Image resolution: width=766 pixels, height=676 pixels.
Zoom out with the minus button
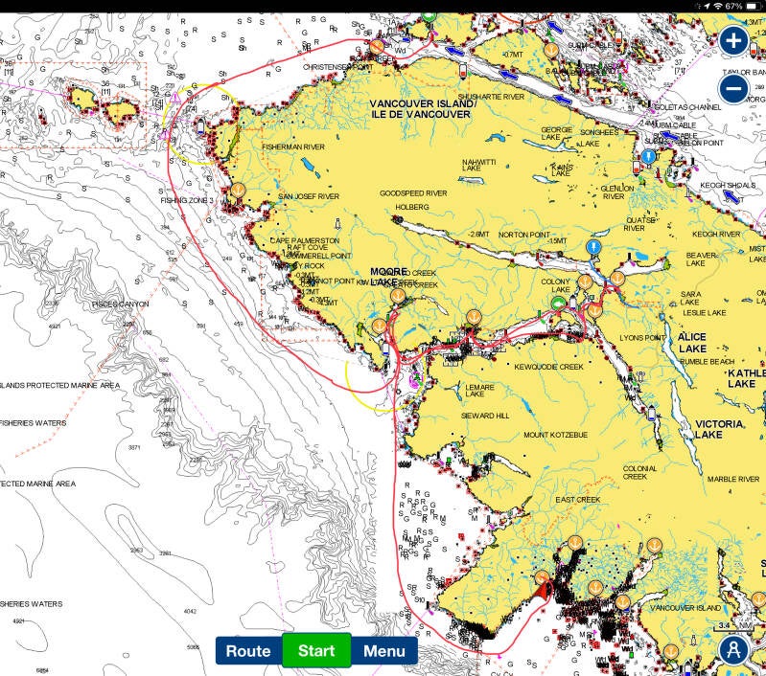click(x=733, y=89)
